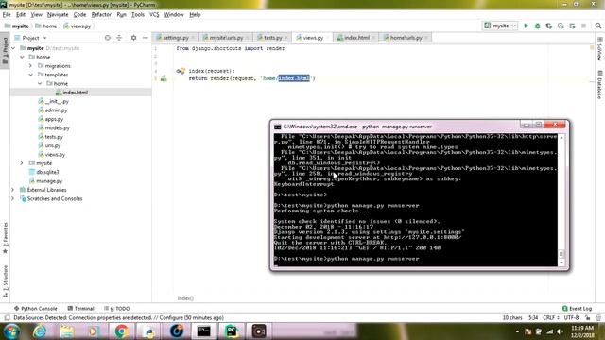Click the volume icon in system tray
The width and height of the screenshot is (605, 340).
coord(560,331)
